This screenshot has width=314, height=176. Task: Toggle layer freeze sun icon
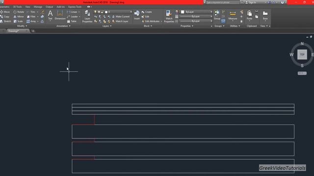click(99, 12)
